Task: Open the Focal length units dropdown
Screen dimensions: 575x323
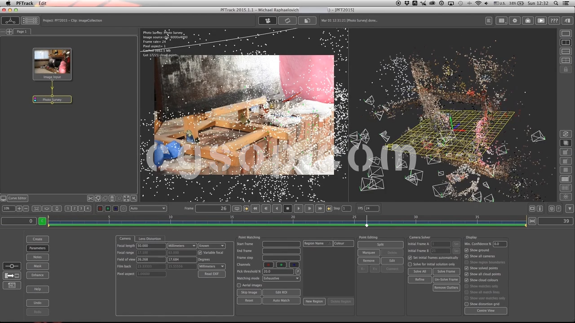Action: 181,246
